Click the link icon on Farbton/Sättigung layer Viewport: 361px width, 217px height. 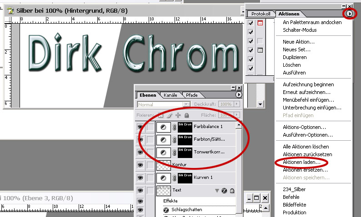tap(174, 140)
